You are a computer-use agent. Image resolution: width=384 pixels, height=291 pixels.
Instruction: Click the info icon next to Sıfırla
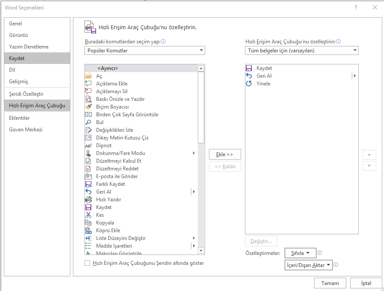(x=320, y=253)
